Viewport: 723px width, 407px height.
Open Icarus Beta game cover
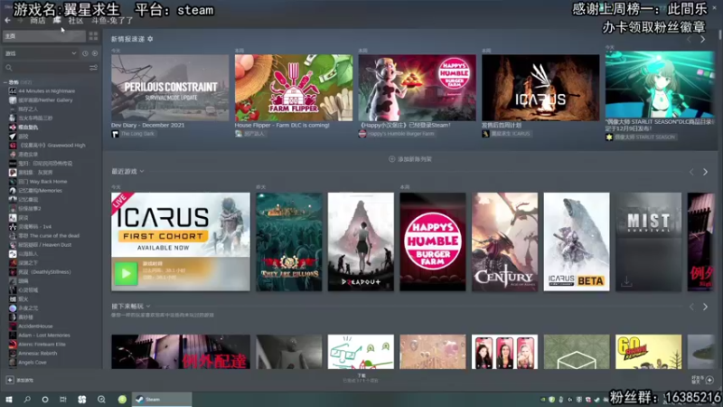click(x=577, y=241)
